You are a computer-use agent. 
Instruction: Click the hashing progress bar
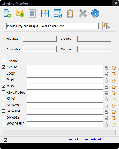[59, 132]
